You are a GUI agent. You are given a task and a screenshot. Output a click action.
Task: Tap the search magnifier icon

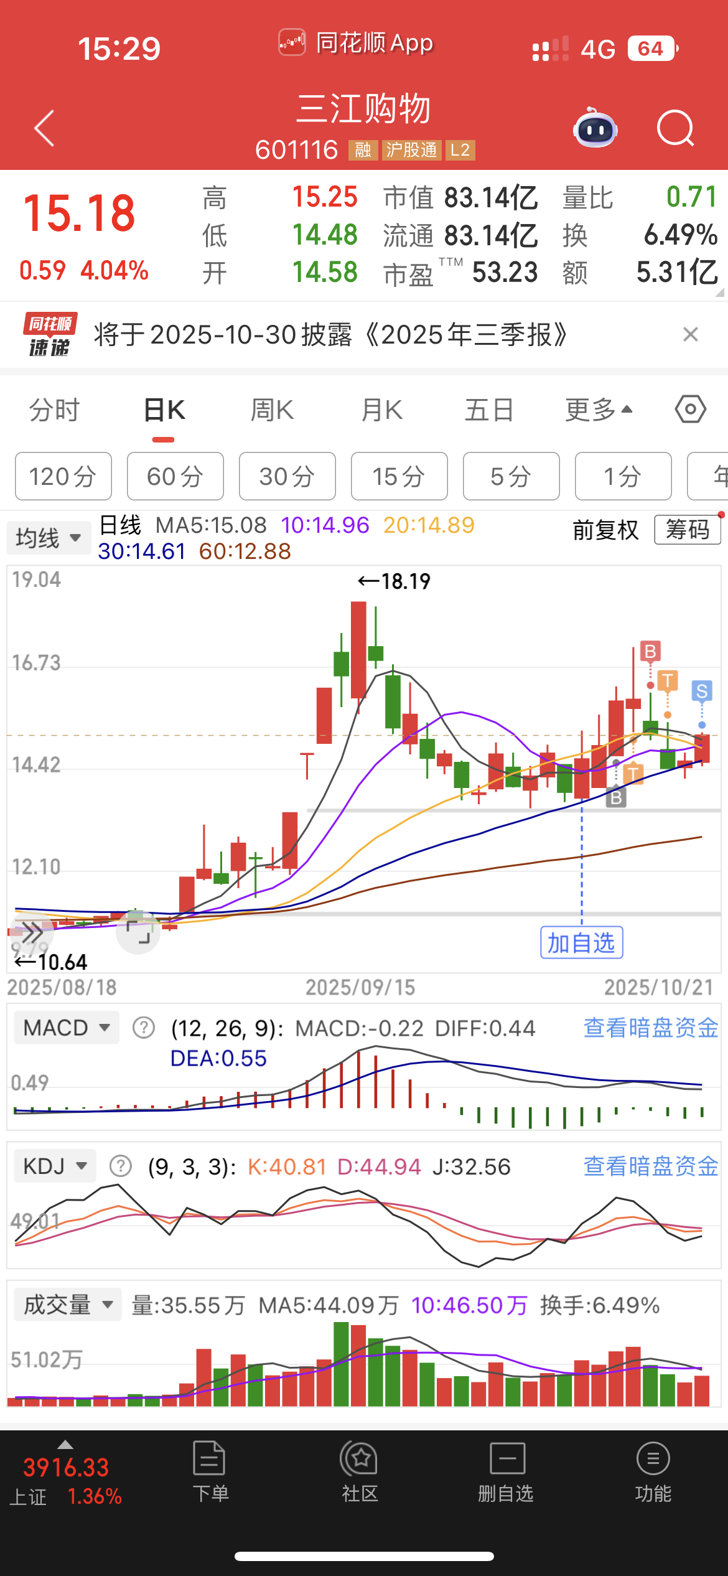[675, 128]
